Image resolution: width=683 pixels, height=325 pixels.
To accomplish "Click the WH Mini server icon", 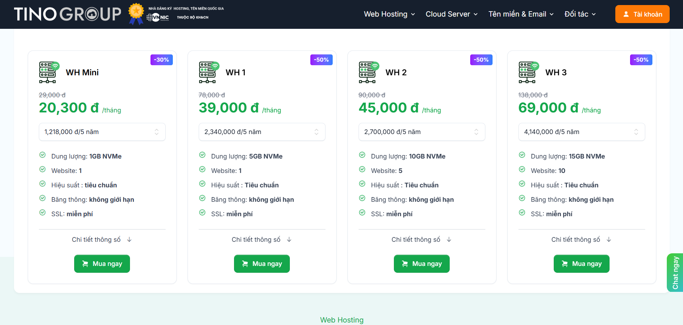I will tap(49, 72).
